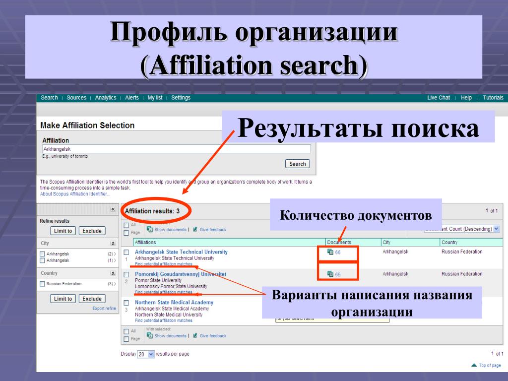The image size is (508, 381).
Task: Click top Give feedback link text
Action: 213,229
